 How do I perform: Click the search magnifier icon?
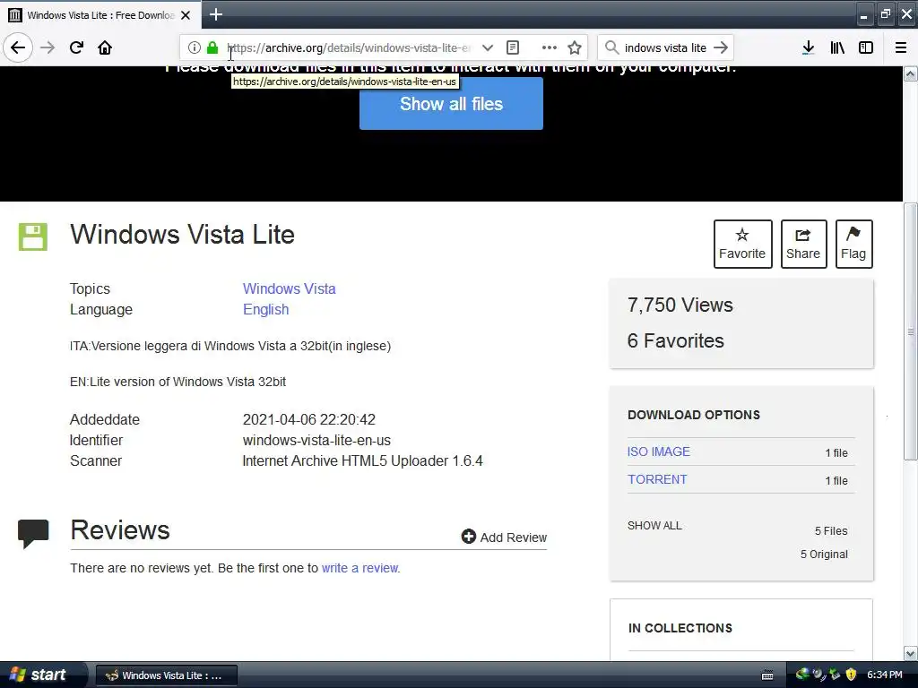[611, 47]
